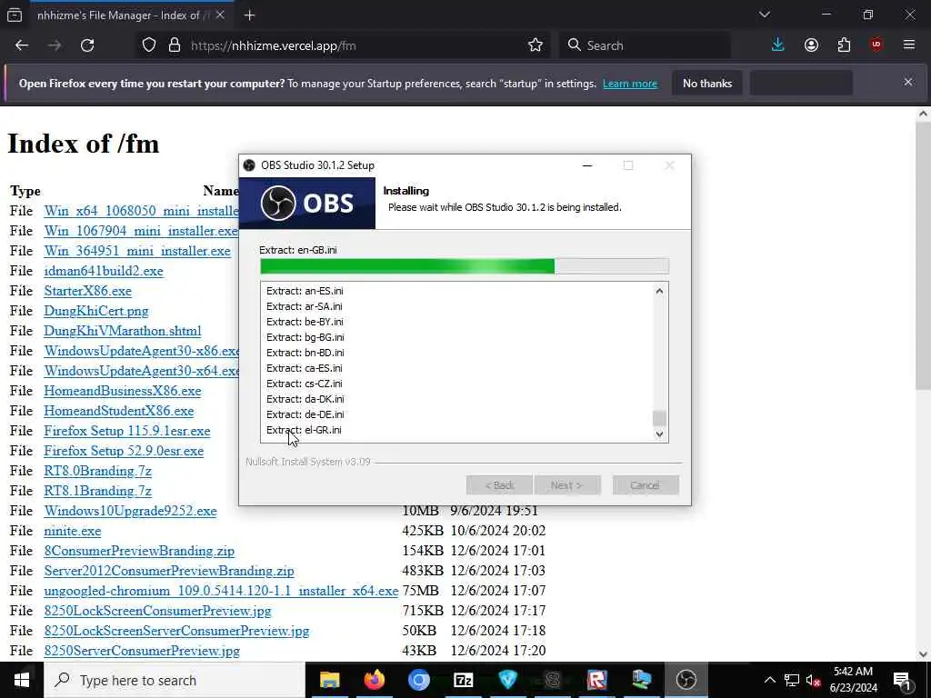Select the 'Extract: cs-CZ.ini' log line

304,384
